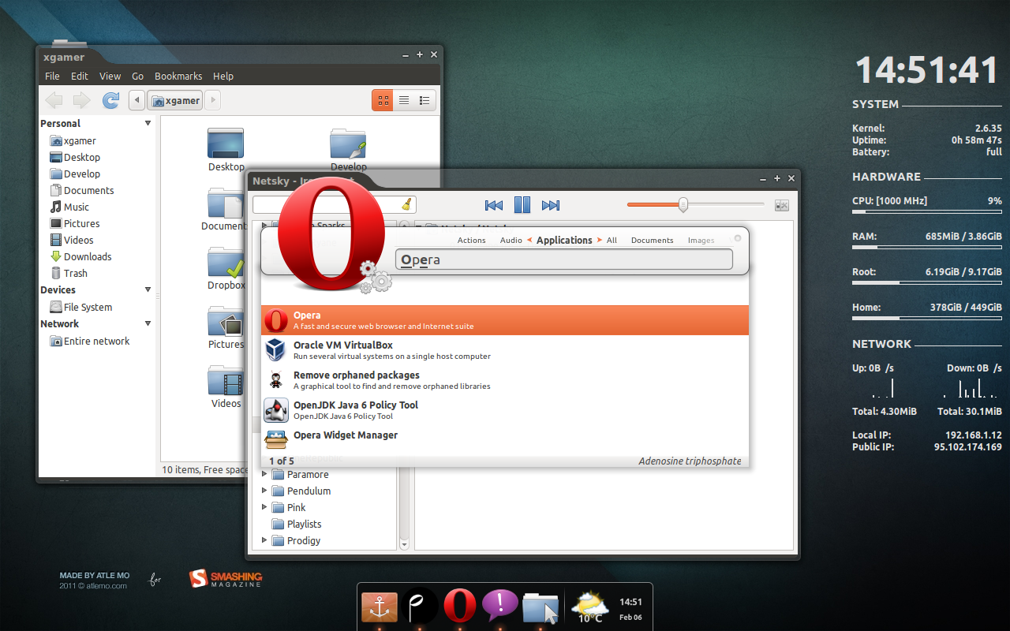
Task: Open File System under Devices
Action: [x=81, y=307]
